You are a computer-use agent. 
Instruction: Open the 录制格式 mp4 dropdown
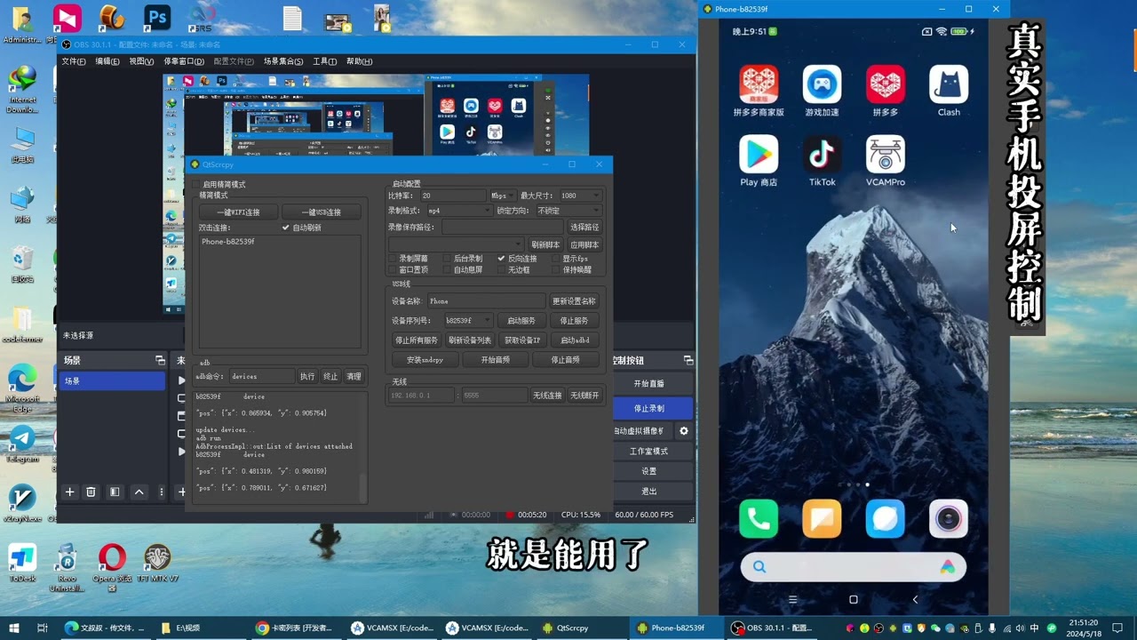(x=459, y=211)
